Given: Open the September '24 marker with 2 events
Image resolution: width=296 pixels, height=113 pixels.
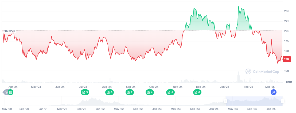Looking at the screenshot, I should [x=130, y=92].
